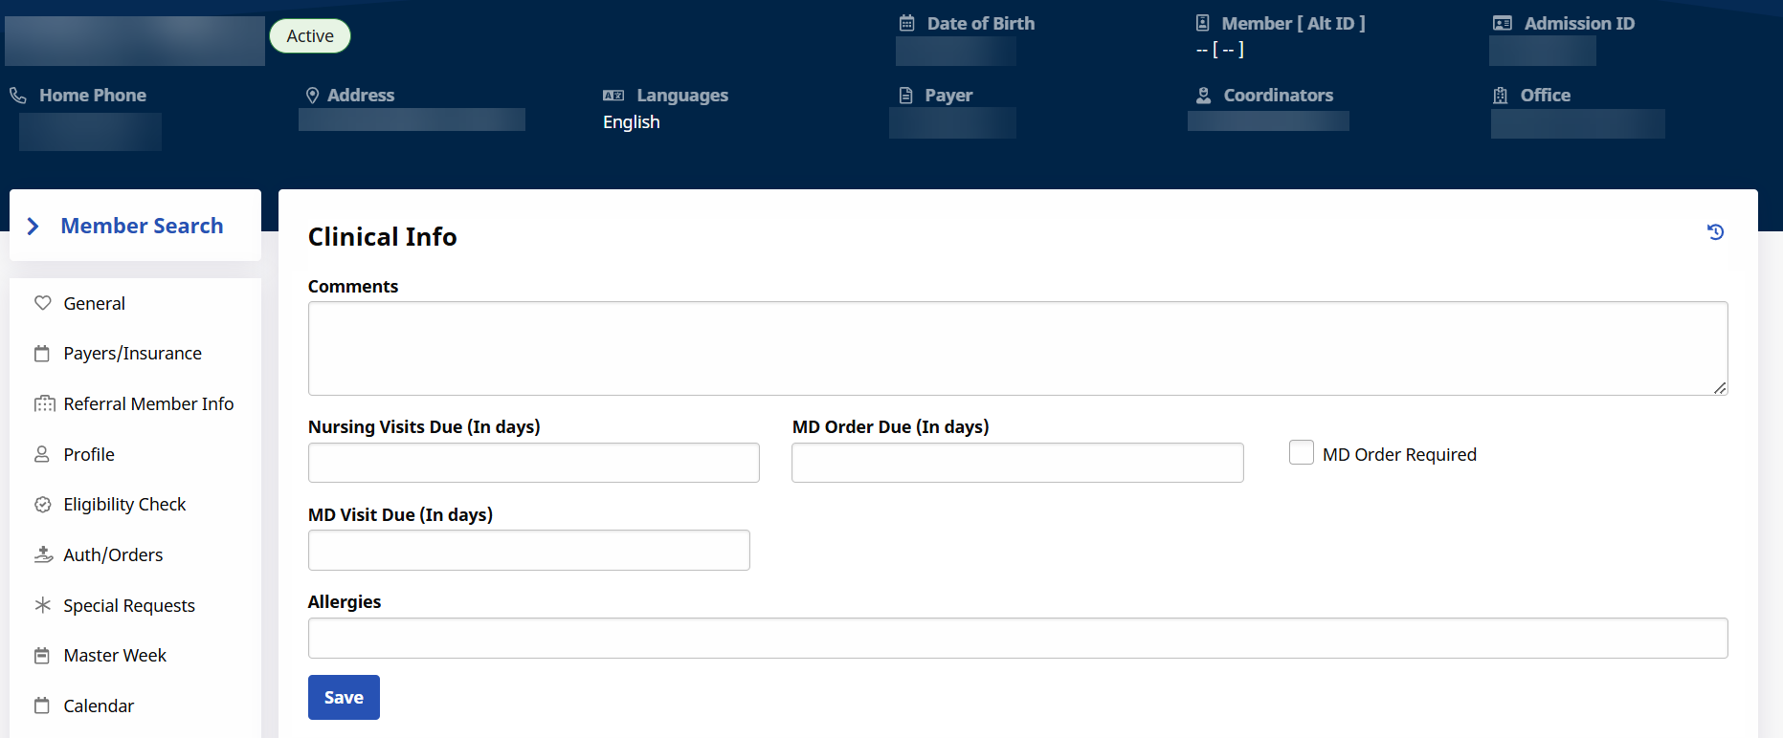Click the Auth/Orders hand icon

[43, 554]
